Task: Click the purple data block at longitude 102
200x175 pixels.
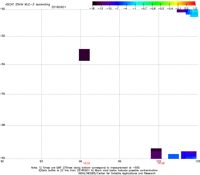Action: (x=156, y=153)
